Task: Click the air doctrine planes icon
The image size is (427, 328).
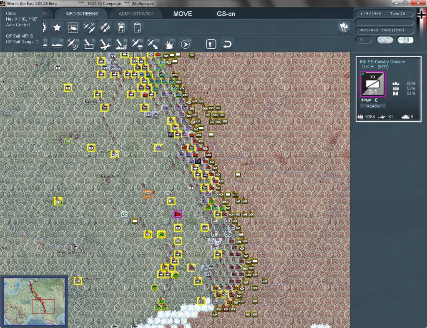Action: point(89,28)
